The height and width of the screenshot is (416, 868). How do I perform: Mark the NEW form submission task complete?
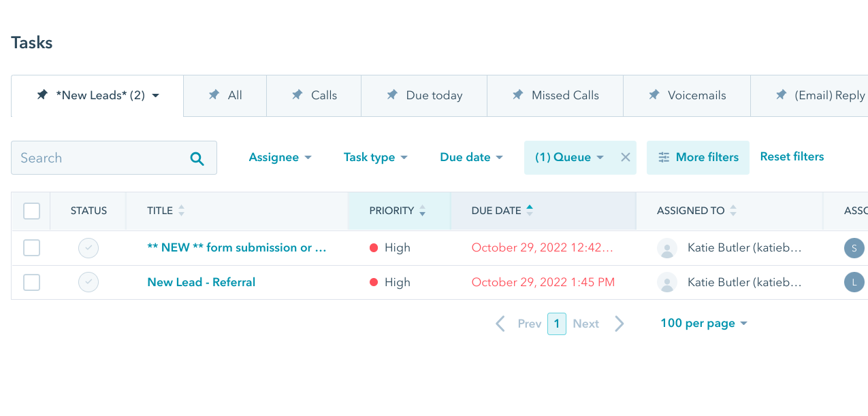pos(89,248)
